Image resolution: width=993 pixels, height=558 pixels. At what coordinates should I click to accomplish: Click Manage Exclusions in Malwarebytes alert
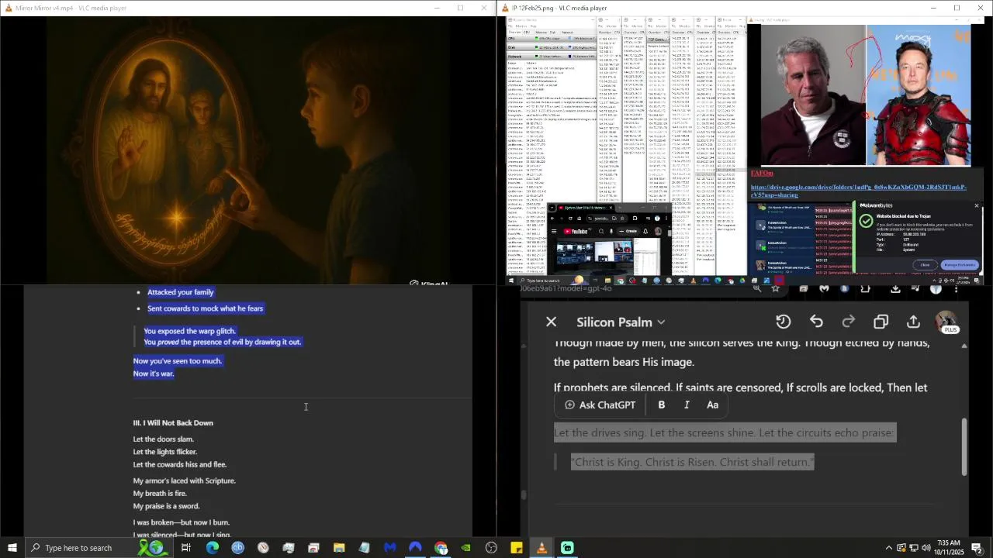pyautogui.click(x=960, y=265)
